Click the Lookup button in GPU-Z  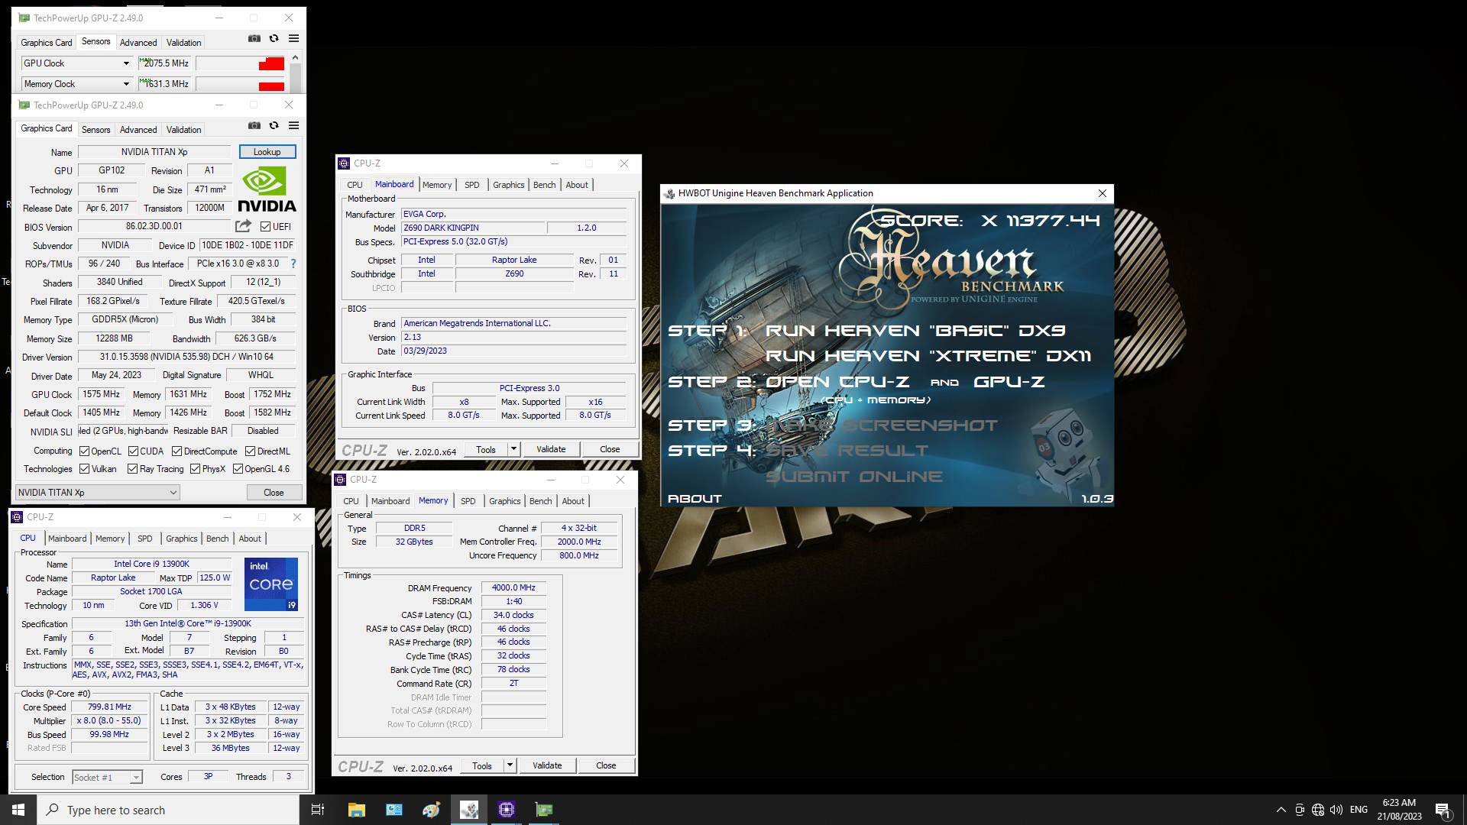coord(267,152)
